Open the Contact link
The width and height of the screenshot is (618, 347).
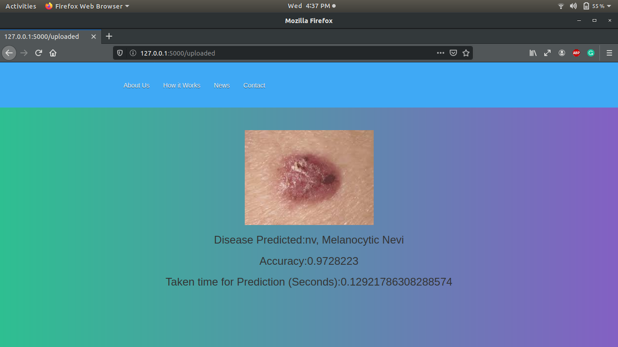point(254,85)
